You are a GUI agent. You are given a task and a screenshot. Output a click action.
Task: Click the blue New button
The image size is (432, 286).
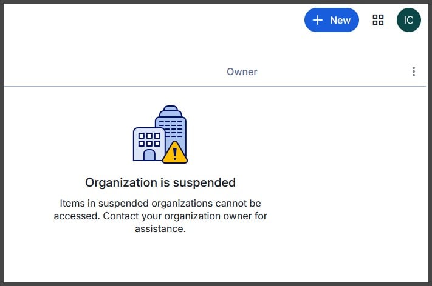tap(331, 20)
